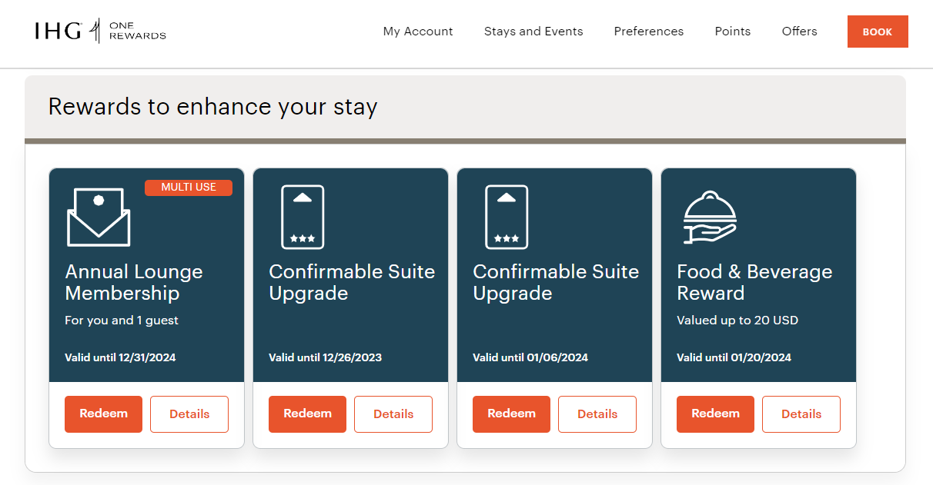Redeem the Food & Beverage Reward
This screenshot has width=933, height=485.
pyautogui.click(x=715, y=414)
